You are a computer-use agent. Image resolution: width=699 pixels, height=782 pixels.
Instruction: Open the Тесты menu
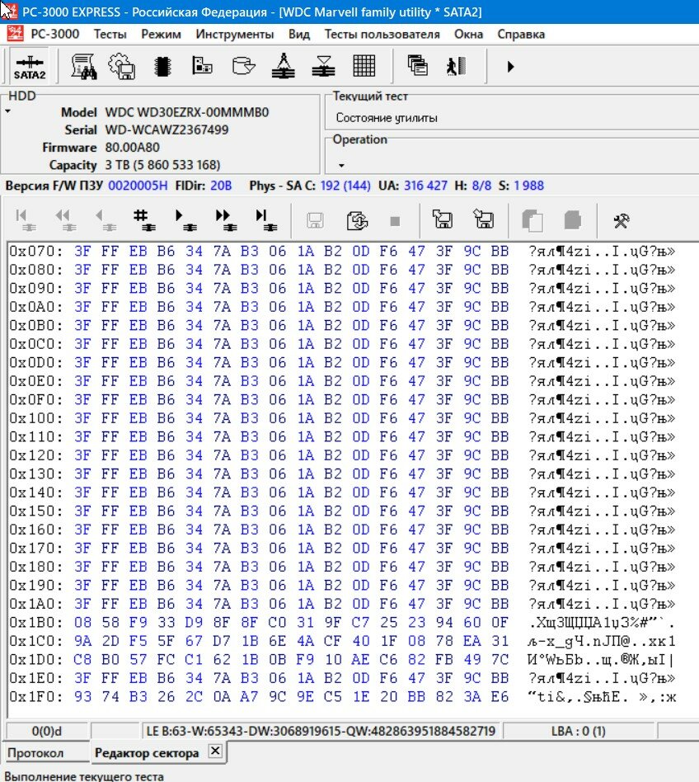point(110,34)
